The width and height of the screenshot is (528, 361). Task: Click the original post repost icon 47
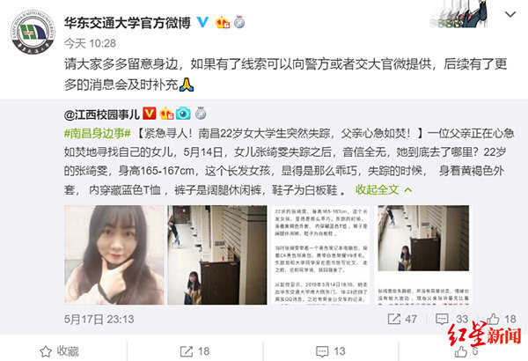[x=402, y=319]
